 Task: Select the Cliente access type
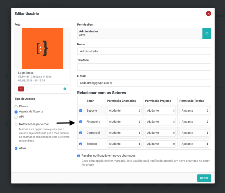tap(16, 107)
